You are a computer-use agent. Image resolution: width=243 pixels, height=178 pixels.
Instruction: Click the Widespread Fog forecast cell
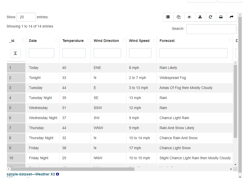(x=195, y=78)
